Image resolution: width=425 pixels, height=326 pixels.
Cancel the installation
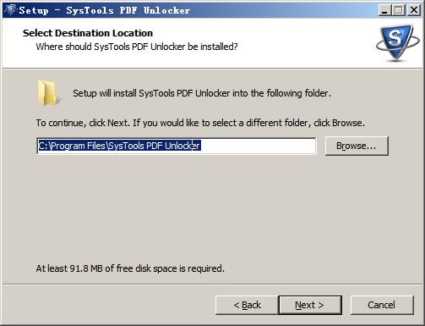click(x=382, y=305)
